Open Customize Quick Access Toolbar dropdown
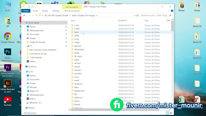Viewport: 206px width, 116px height. click(35, 7)
